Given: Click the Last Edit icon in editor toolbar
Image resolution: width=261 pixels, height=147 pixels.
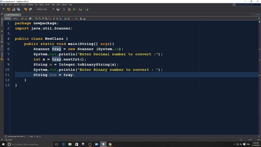Looking at the screenshot, I should pyautogui.click(x=22, y=18).
